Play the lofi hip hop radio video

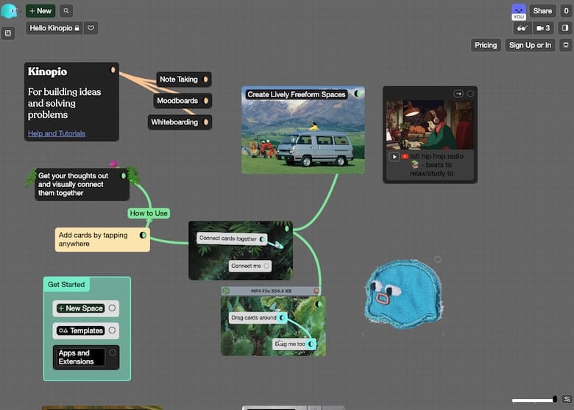(x=394, y=157)
